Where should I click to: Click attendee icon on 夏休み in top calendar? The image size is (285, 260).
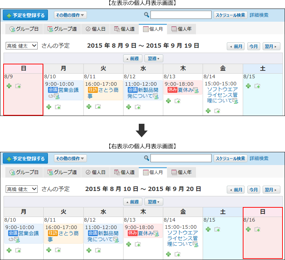196,90
